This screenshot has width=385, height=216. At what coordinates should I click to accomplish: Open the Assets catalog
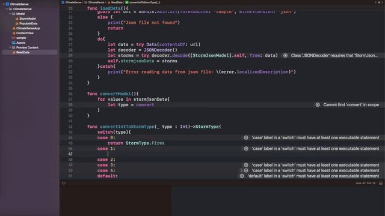[20, 43]
